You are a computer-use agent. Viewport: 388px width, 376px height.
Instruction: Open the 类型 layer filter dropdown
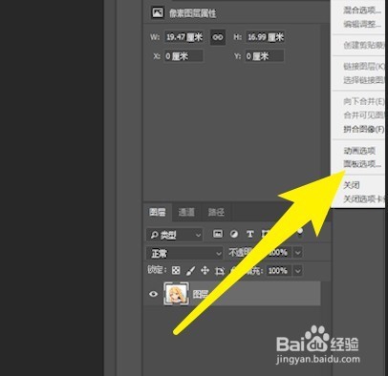(x=174, y=235)
